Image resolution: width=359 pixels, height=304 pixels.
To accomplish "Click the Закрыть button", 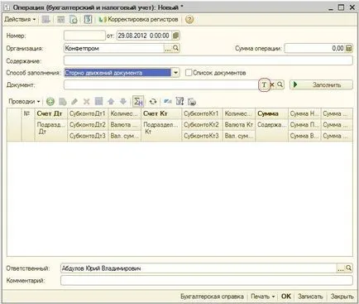I will 342,297.
